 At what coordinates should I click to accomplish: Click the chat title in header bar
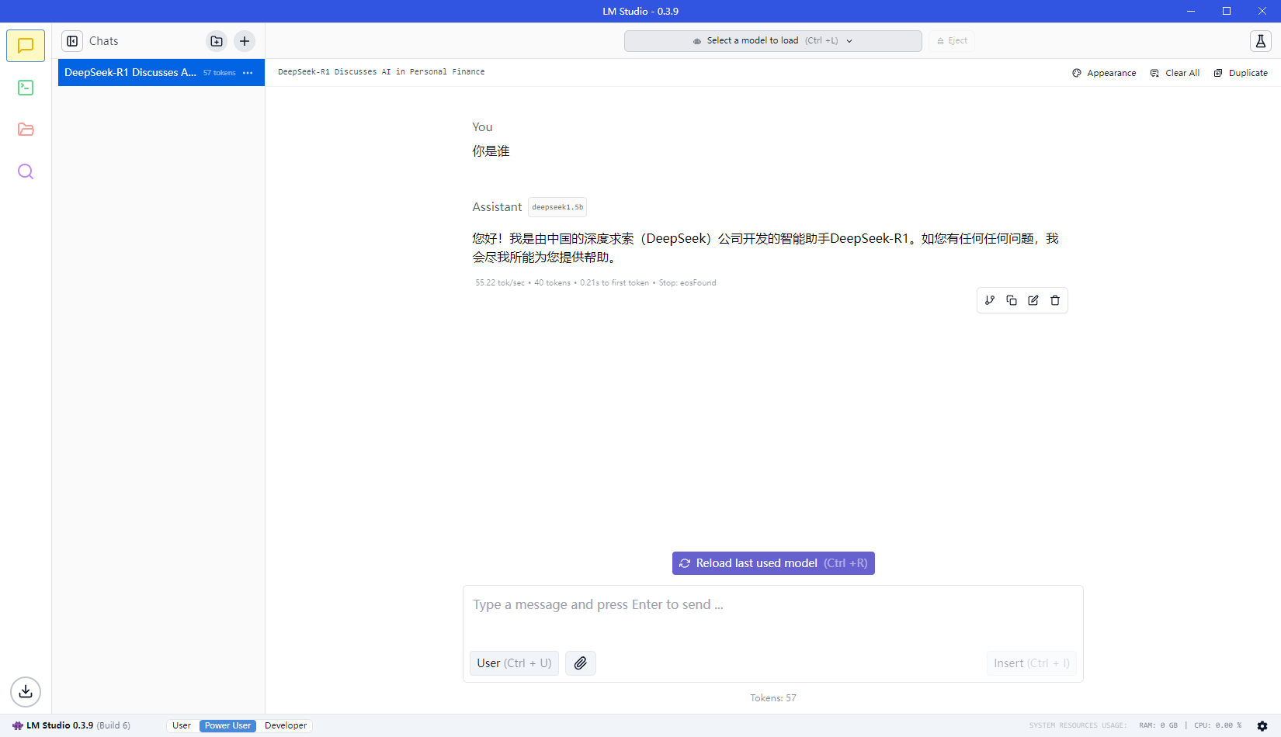381,72
